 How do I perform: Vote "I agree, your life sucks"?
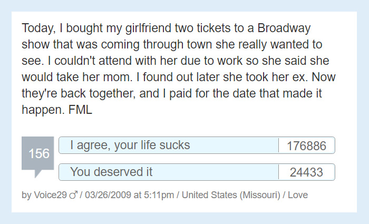tap(169, 145)
